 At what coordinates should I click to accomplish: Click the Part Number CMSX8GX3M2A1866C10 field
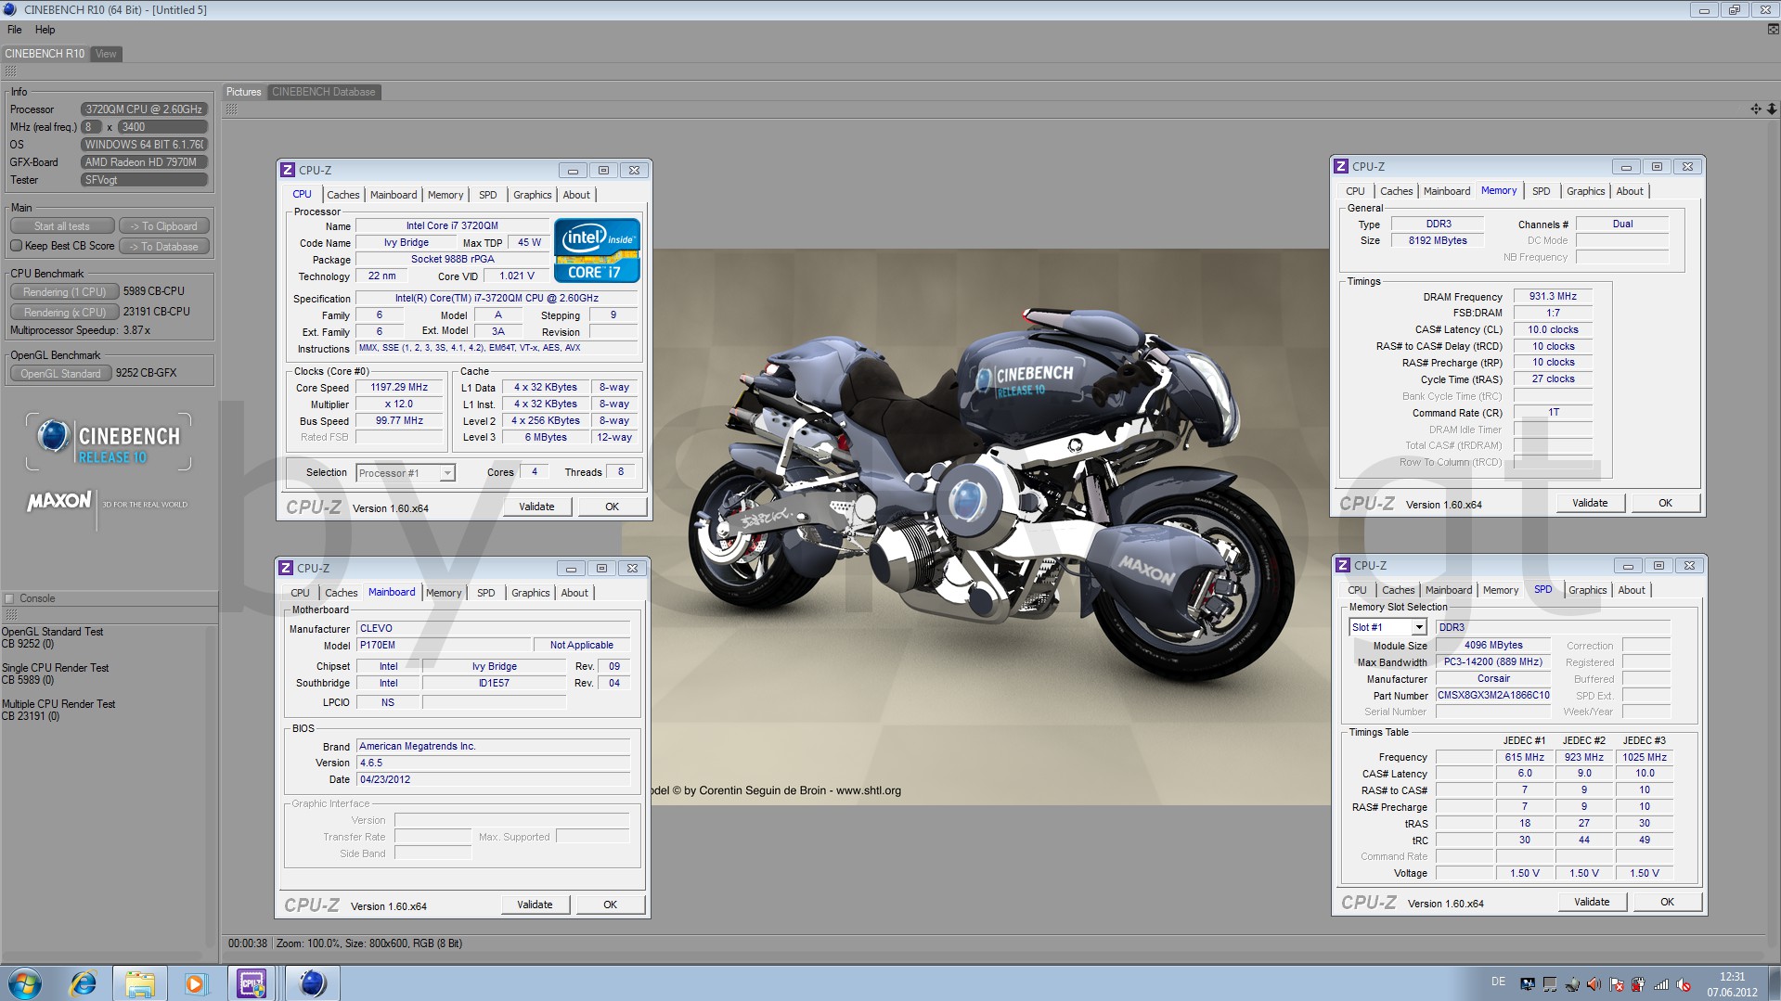(1493, 695)
